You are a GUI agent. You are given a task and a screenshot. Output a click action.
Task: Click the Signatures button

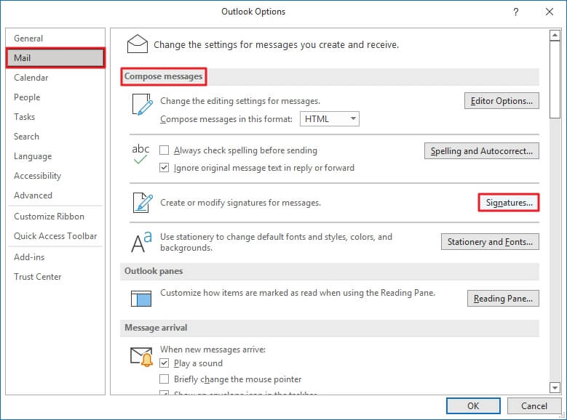(x=509, y=203)
